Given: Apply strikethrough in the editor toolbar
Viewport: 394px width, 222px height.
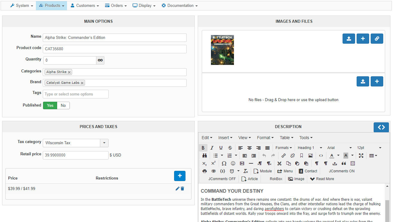Looking at the screenshot, I should (x=230, y=148).
